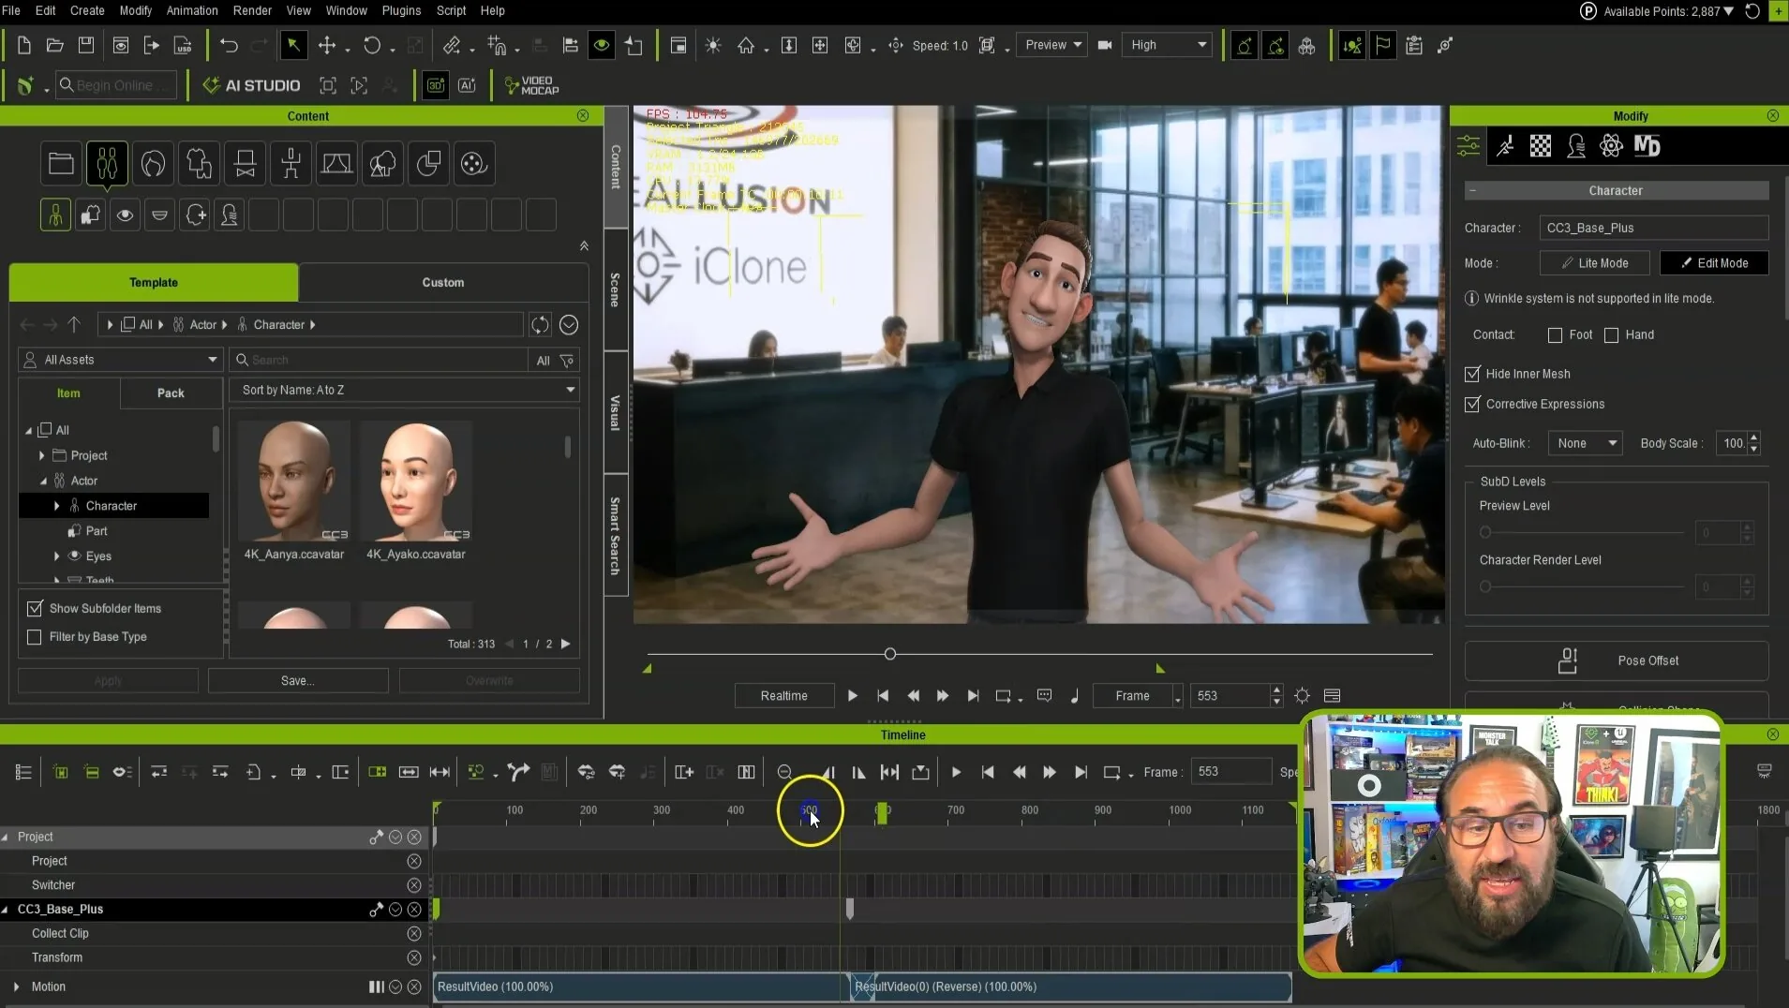Click the refresh icon in content path

(540, 325)
